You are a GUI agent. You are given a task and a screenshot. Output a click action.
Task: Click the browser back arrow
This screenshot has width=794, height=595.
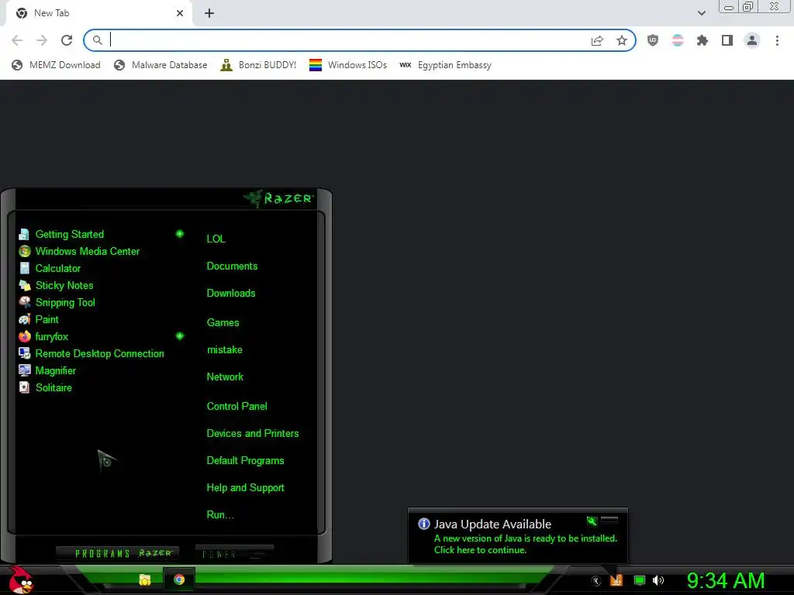click(17, 40)
